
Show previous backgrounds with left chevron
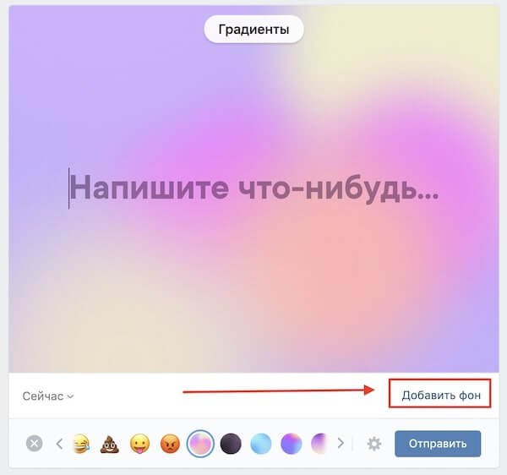tap(59, 444)
